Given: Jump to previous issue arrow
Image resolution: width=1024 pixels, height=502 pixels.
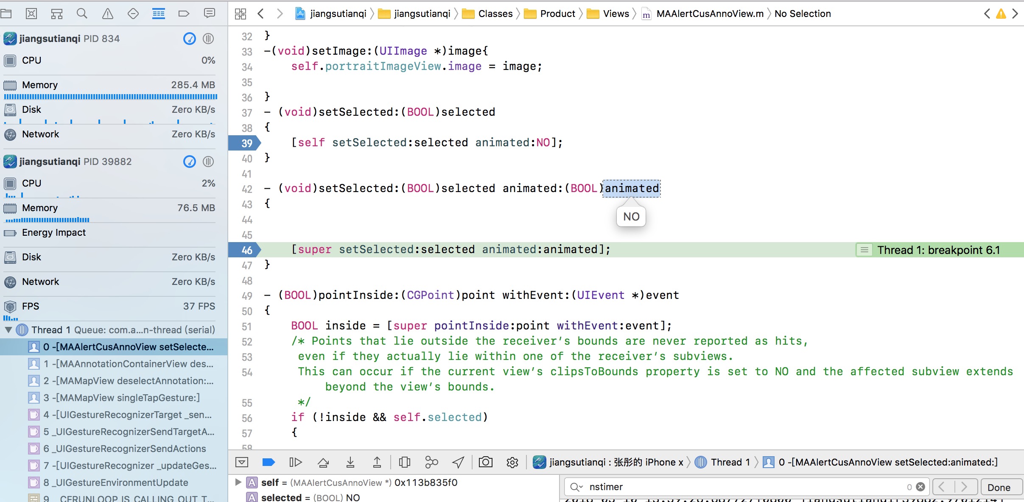Looking at the screenshot, I should [987, 14].
